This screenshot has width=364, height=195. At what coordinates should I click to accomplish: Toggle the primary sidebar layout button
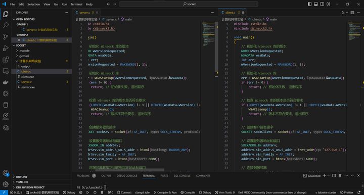[x=310, y=4]
